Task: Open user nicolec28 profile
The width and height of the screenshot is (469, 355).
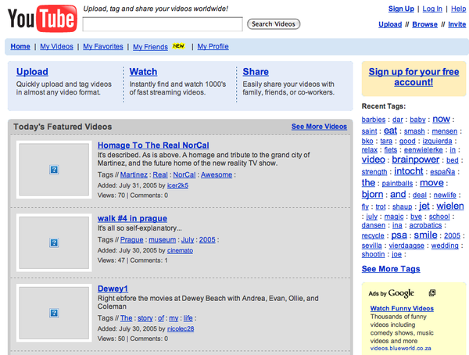Action: [x=181, y=328]
